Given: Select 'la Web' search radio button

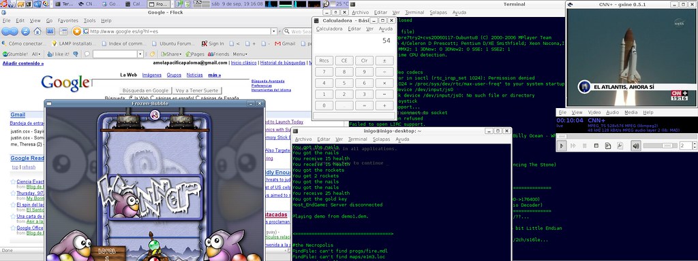Looking at the screenshot, I should coord(131,98).
